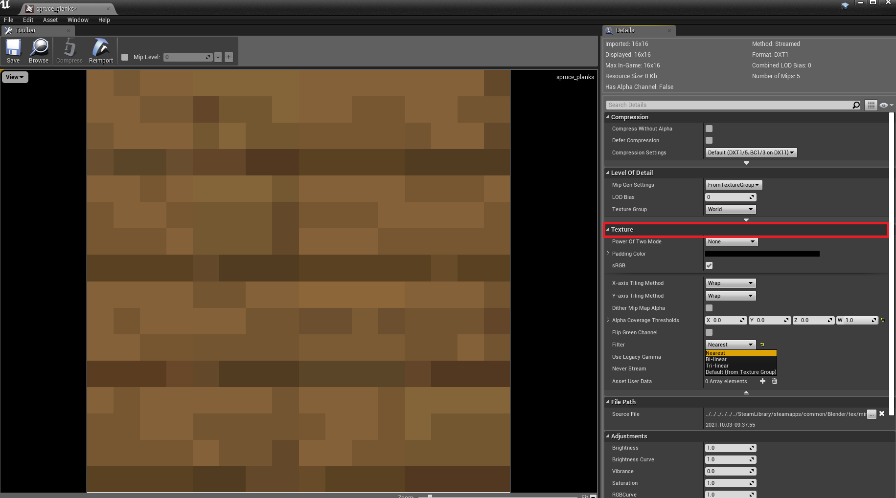Enable Compress Without Alpha
The width and height of the screenshot is (896, 498).
pyautogui.click(x=709, y=129)
